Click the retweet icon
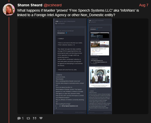This screenshot has height=123, width=151. click(28, 118)
